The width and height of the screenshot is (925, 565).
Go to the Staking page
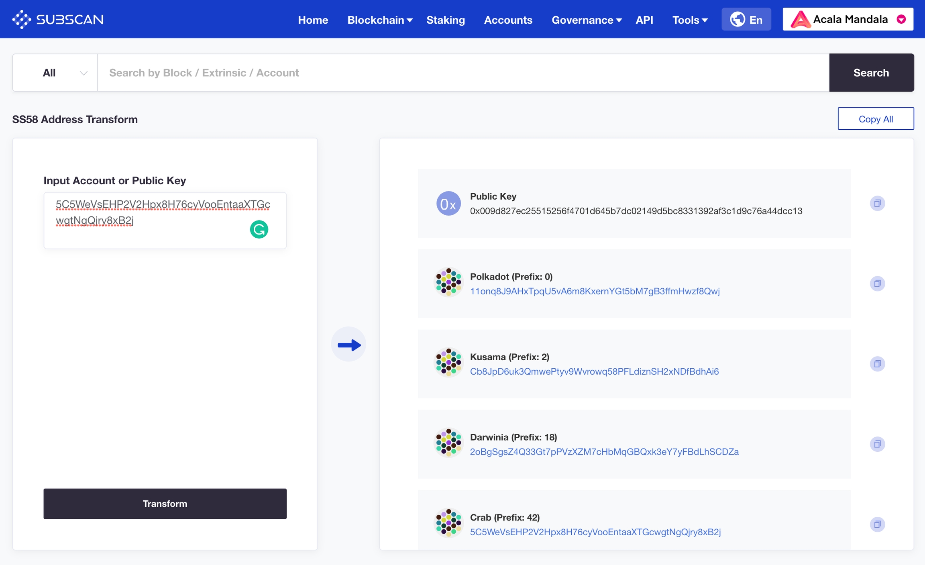445,20
